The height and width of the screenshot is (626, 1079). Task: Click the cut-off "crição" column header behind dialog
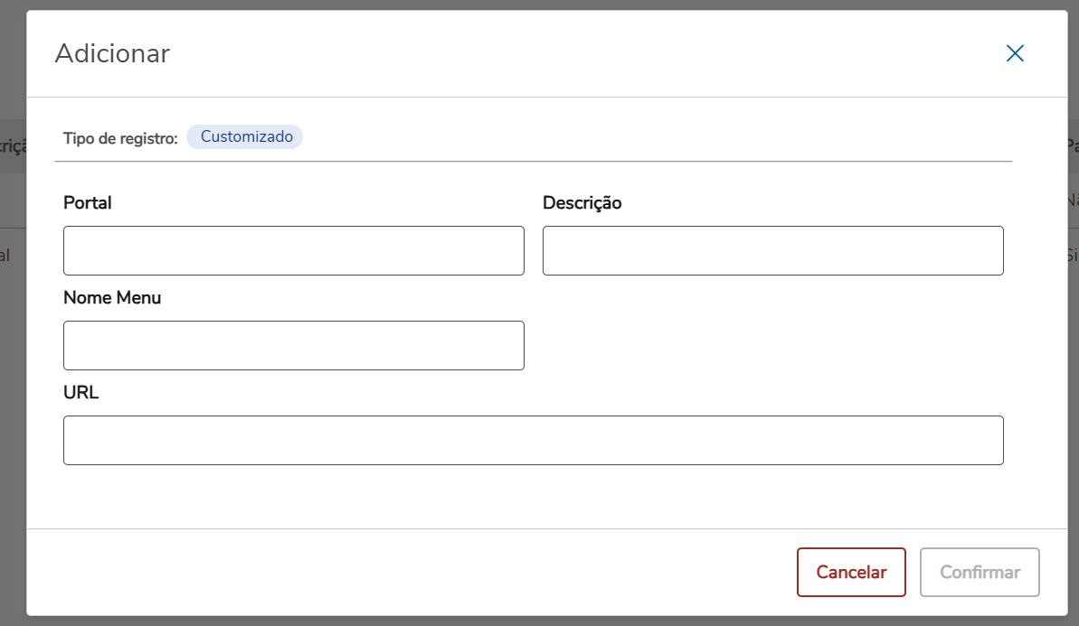coord(13,145)
